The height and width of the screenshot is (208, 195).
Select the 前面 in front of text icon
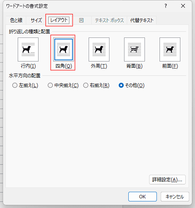tap(170, 49)
